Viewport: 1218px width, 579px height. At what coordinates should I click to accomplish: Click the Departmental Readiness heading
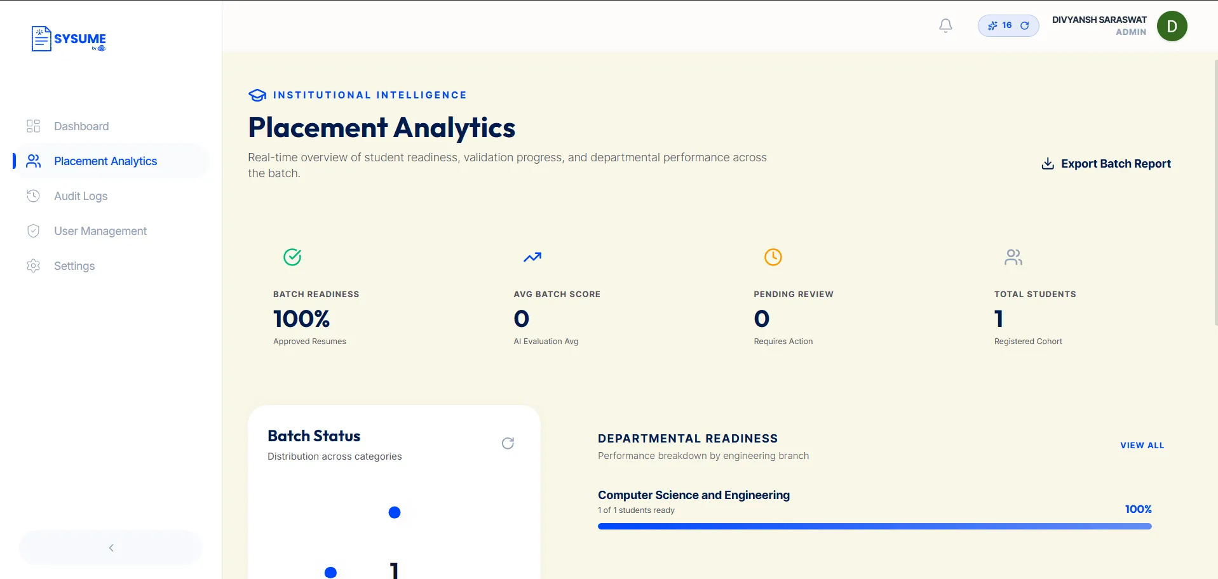[687, 438]
